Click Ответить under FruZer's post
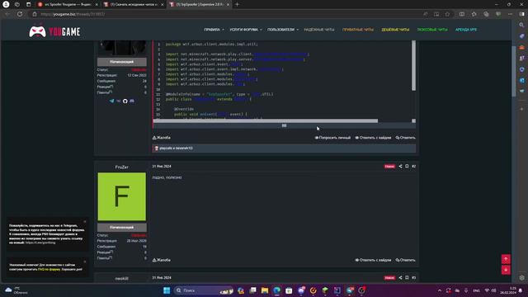The height and width of the screenshot is (297, 528). [405, 260]
